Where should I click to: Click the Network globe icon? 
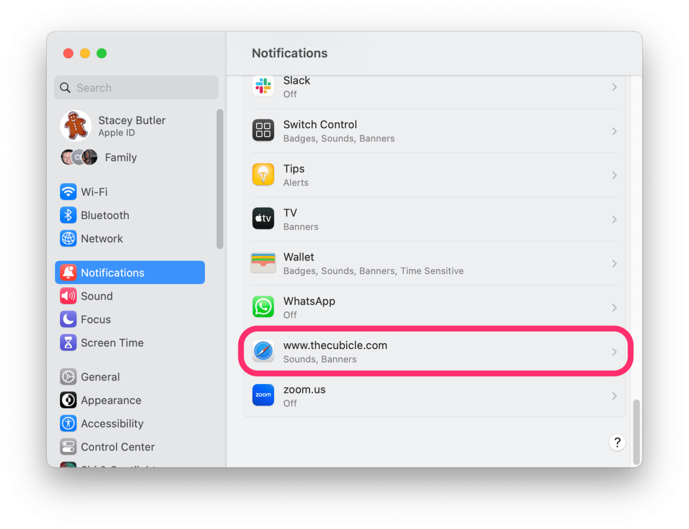[x=68, y=239]
